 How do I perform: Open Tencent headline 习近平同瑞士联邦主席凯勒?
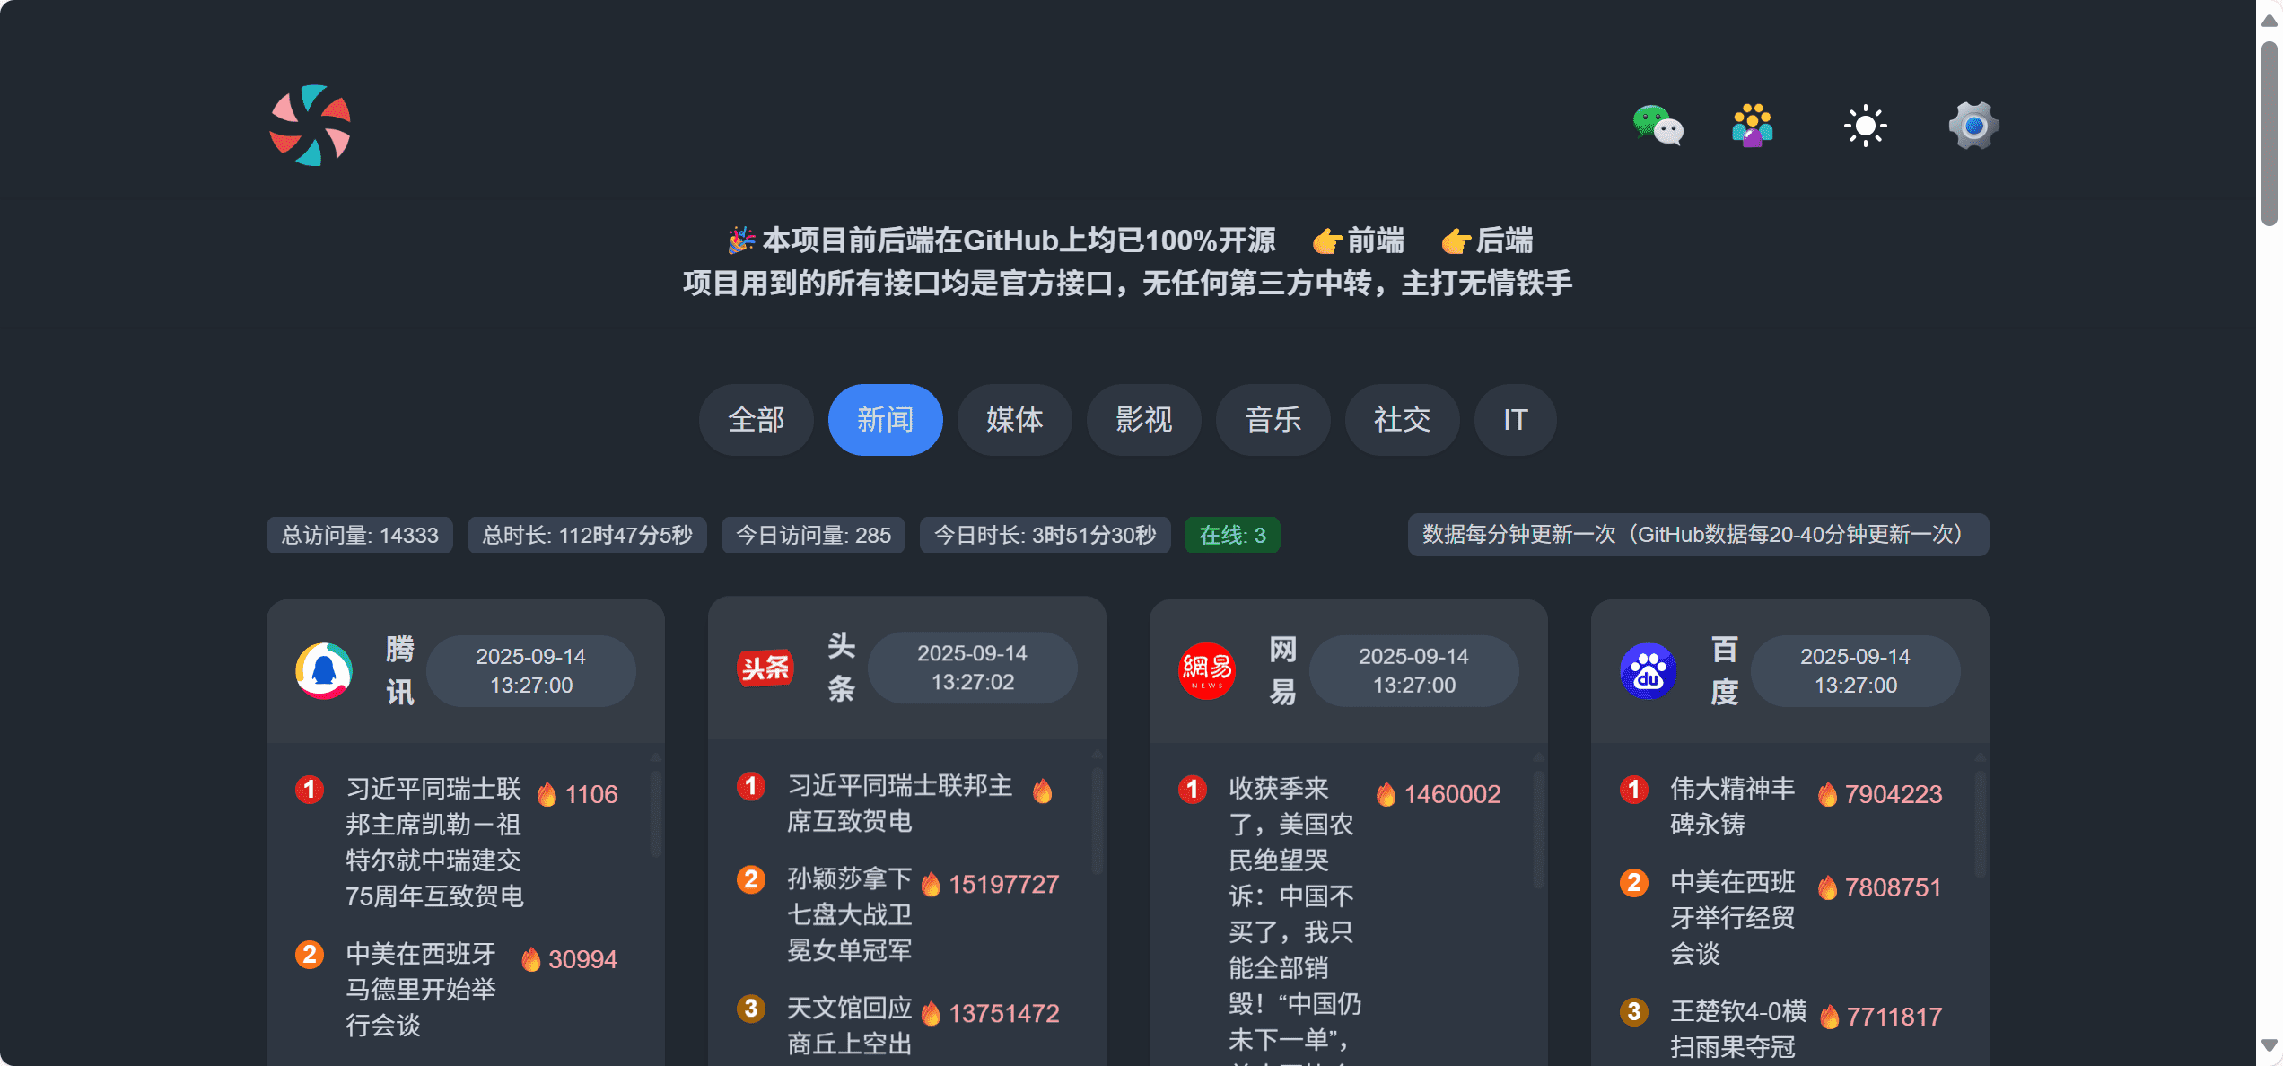[x=434, y=843]
